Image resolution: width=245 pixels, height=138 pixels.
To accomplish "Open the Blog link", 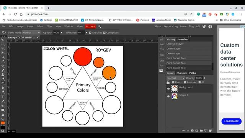I will click(191, 26).
